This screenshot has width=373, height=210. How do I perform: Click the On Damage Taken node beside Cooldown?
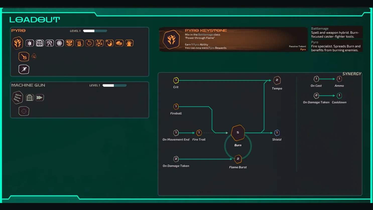(316, 95)
